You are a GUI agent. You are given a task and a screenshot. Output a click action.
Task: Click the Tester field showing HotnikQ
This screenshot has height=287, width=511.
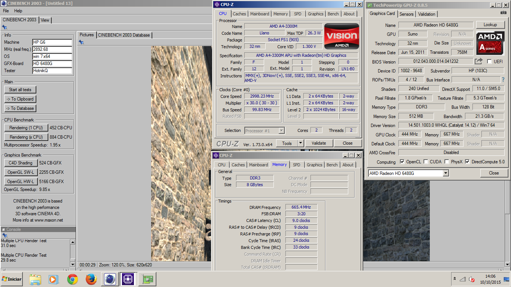[x=52, y=71]
